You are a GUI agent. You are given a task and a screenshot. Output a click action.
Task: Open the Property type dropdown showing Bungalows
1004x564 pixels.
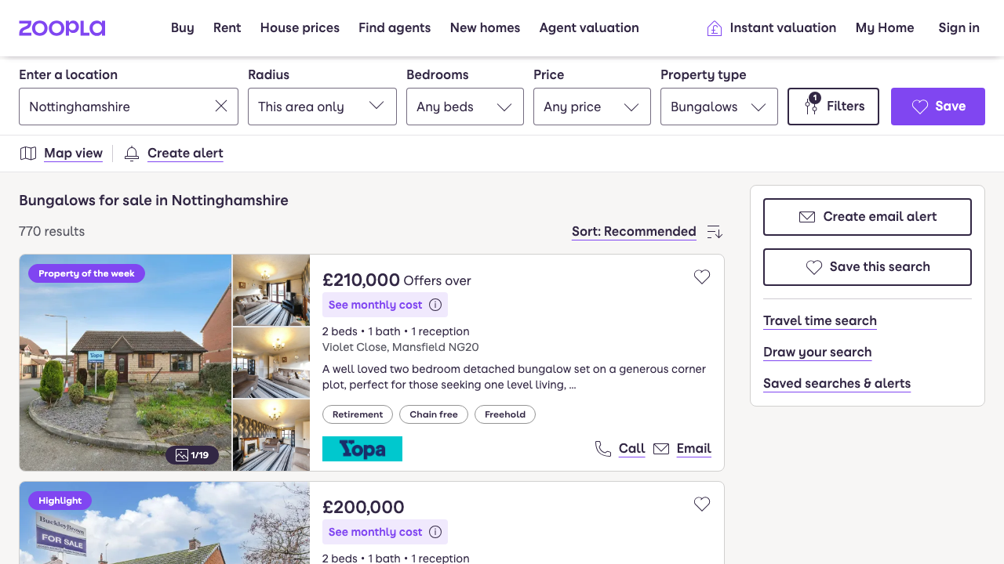coord(718,106)
